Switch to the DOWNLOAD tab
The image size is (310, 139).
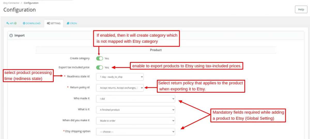coord(32,23)
